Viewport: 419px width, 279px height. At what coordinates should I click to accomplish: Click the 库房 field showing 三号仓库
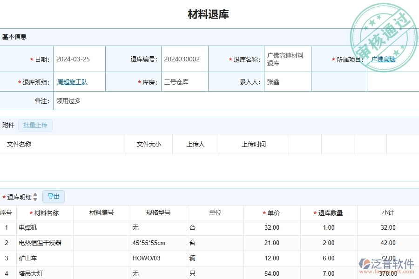[x=175, y=81]
